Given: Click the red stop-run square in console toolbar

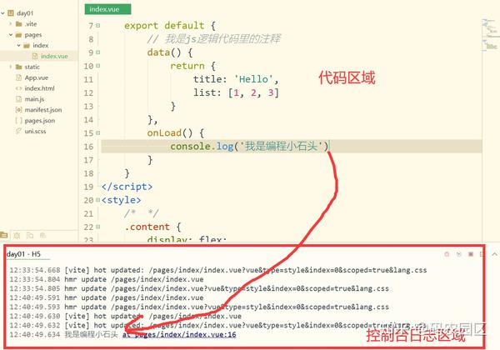Looking at the screenshot, I should click(x=470, y=254).
